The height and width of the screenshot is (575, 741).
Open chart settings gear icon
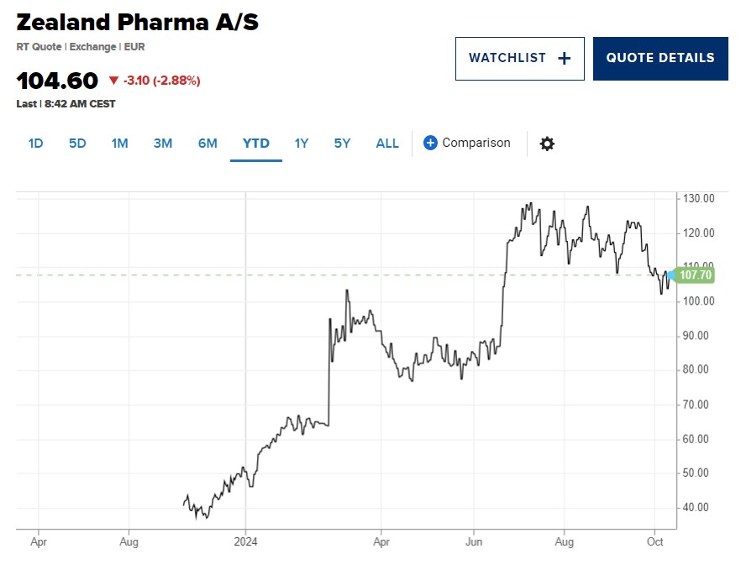(x=547, y=144)
